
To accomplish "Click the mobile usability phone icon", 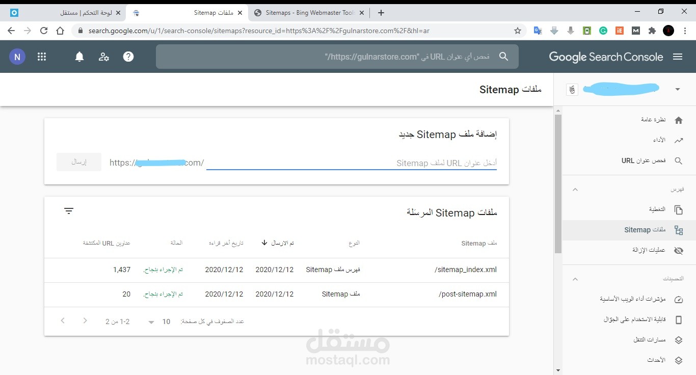I will click(x=679, y=319).
